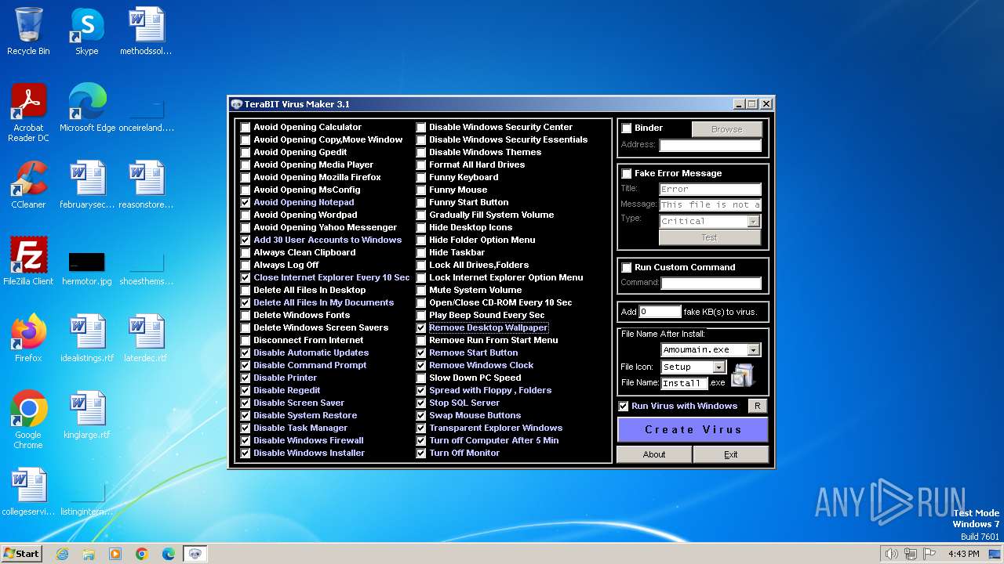This screenshot has height=564, width=1004.
Task: Click the File Name Install field
Action: pyautogui.click(x=685, y=383)
